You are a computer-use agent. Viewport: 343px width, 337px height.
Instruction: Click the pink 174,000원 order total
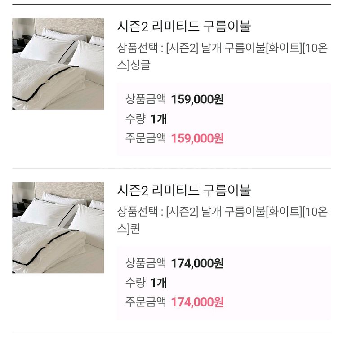pos(197,302)
